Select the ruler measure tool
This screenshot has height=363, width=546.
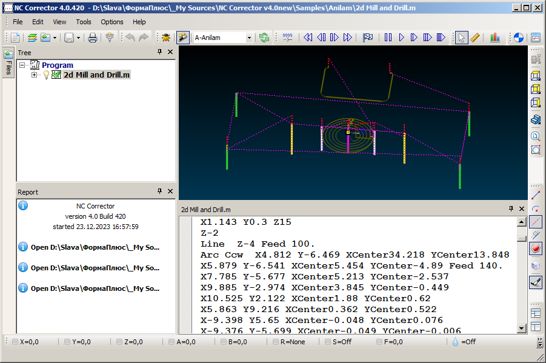(475, 38)
